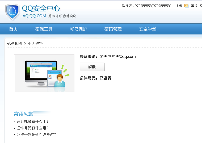This screenshot has height=143, width=202.
Task: Open the 站点地图 breadcrumb link
Action: coord(15,44)
